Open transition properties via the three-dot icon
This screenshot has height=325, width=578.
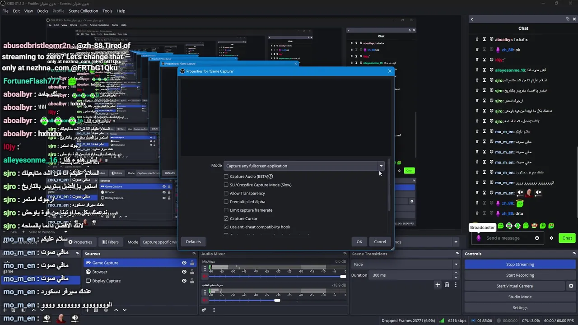click(456, 285)
